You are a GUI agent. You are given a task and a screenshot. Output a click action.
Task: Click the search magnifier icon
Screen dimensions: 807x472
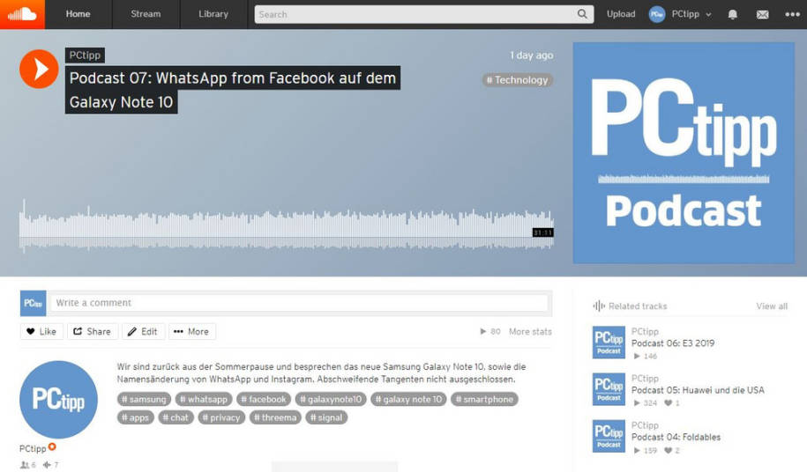pos(582,14)
